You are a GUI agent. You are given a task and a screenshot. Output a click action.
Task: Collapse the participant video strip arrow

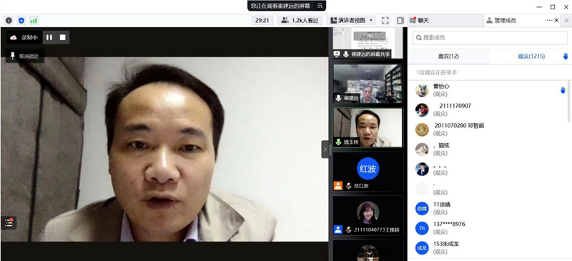click(325, 149)
